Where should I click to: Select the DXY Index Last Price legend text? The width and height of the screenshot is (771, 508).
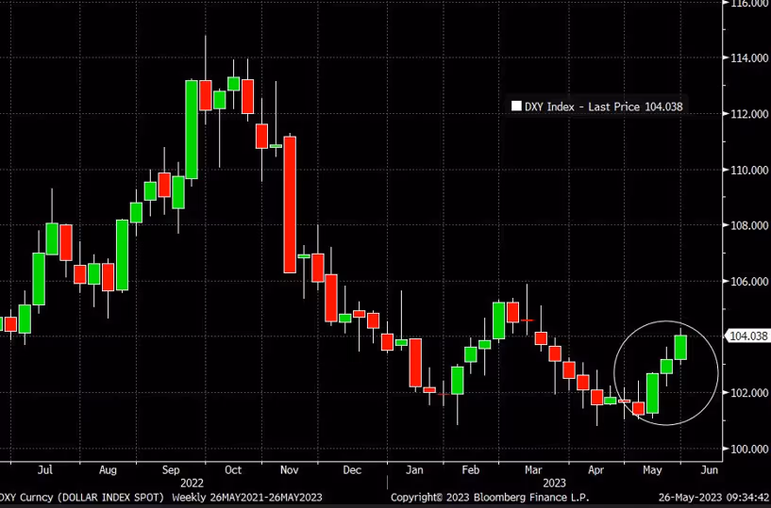tap(603, 107)
